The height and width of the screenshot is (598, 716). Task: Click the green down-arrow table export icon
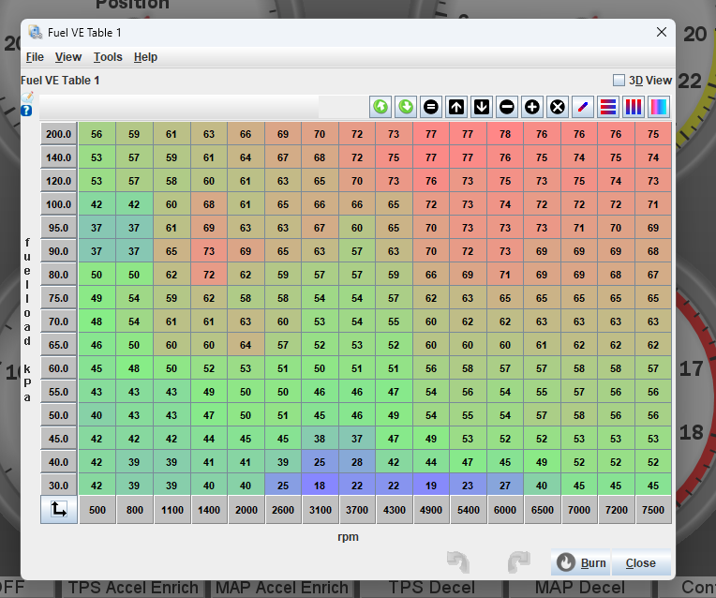[406, 107]
